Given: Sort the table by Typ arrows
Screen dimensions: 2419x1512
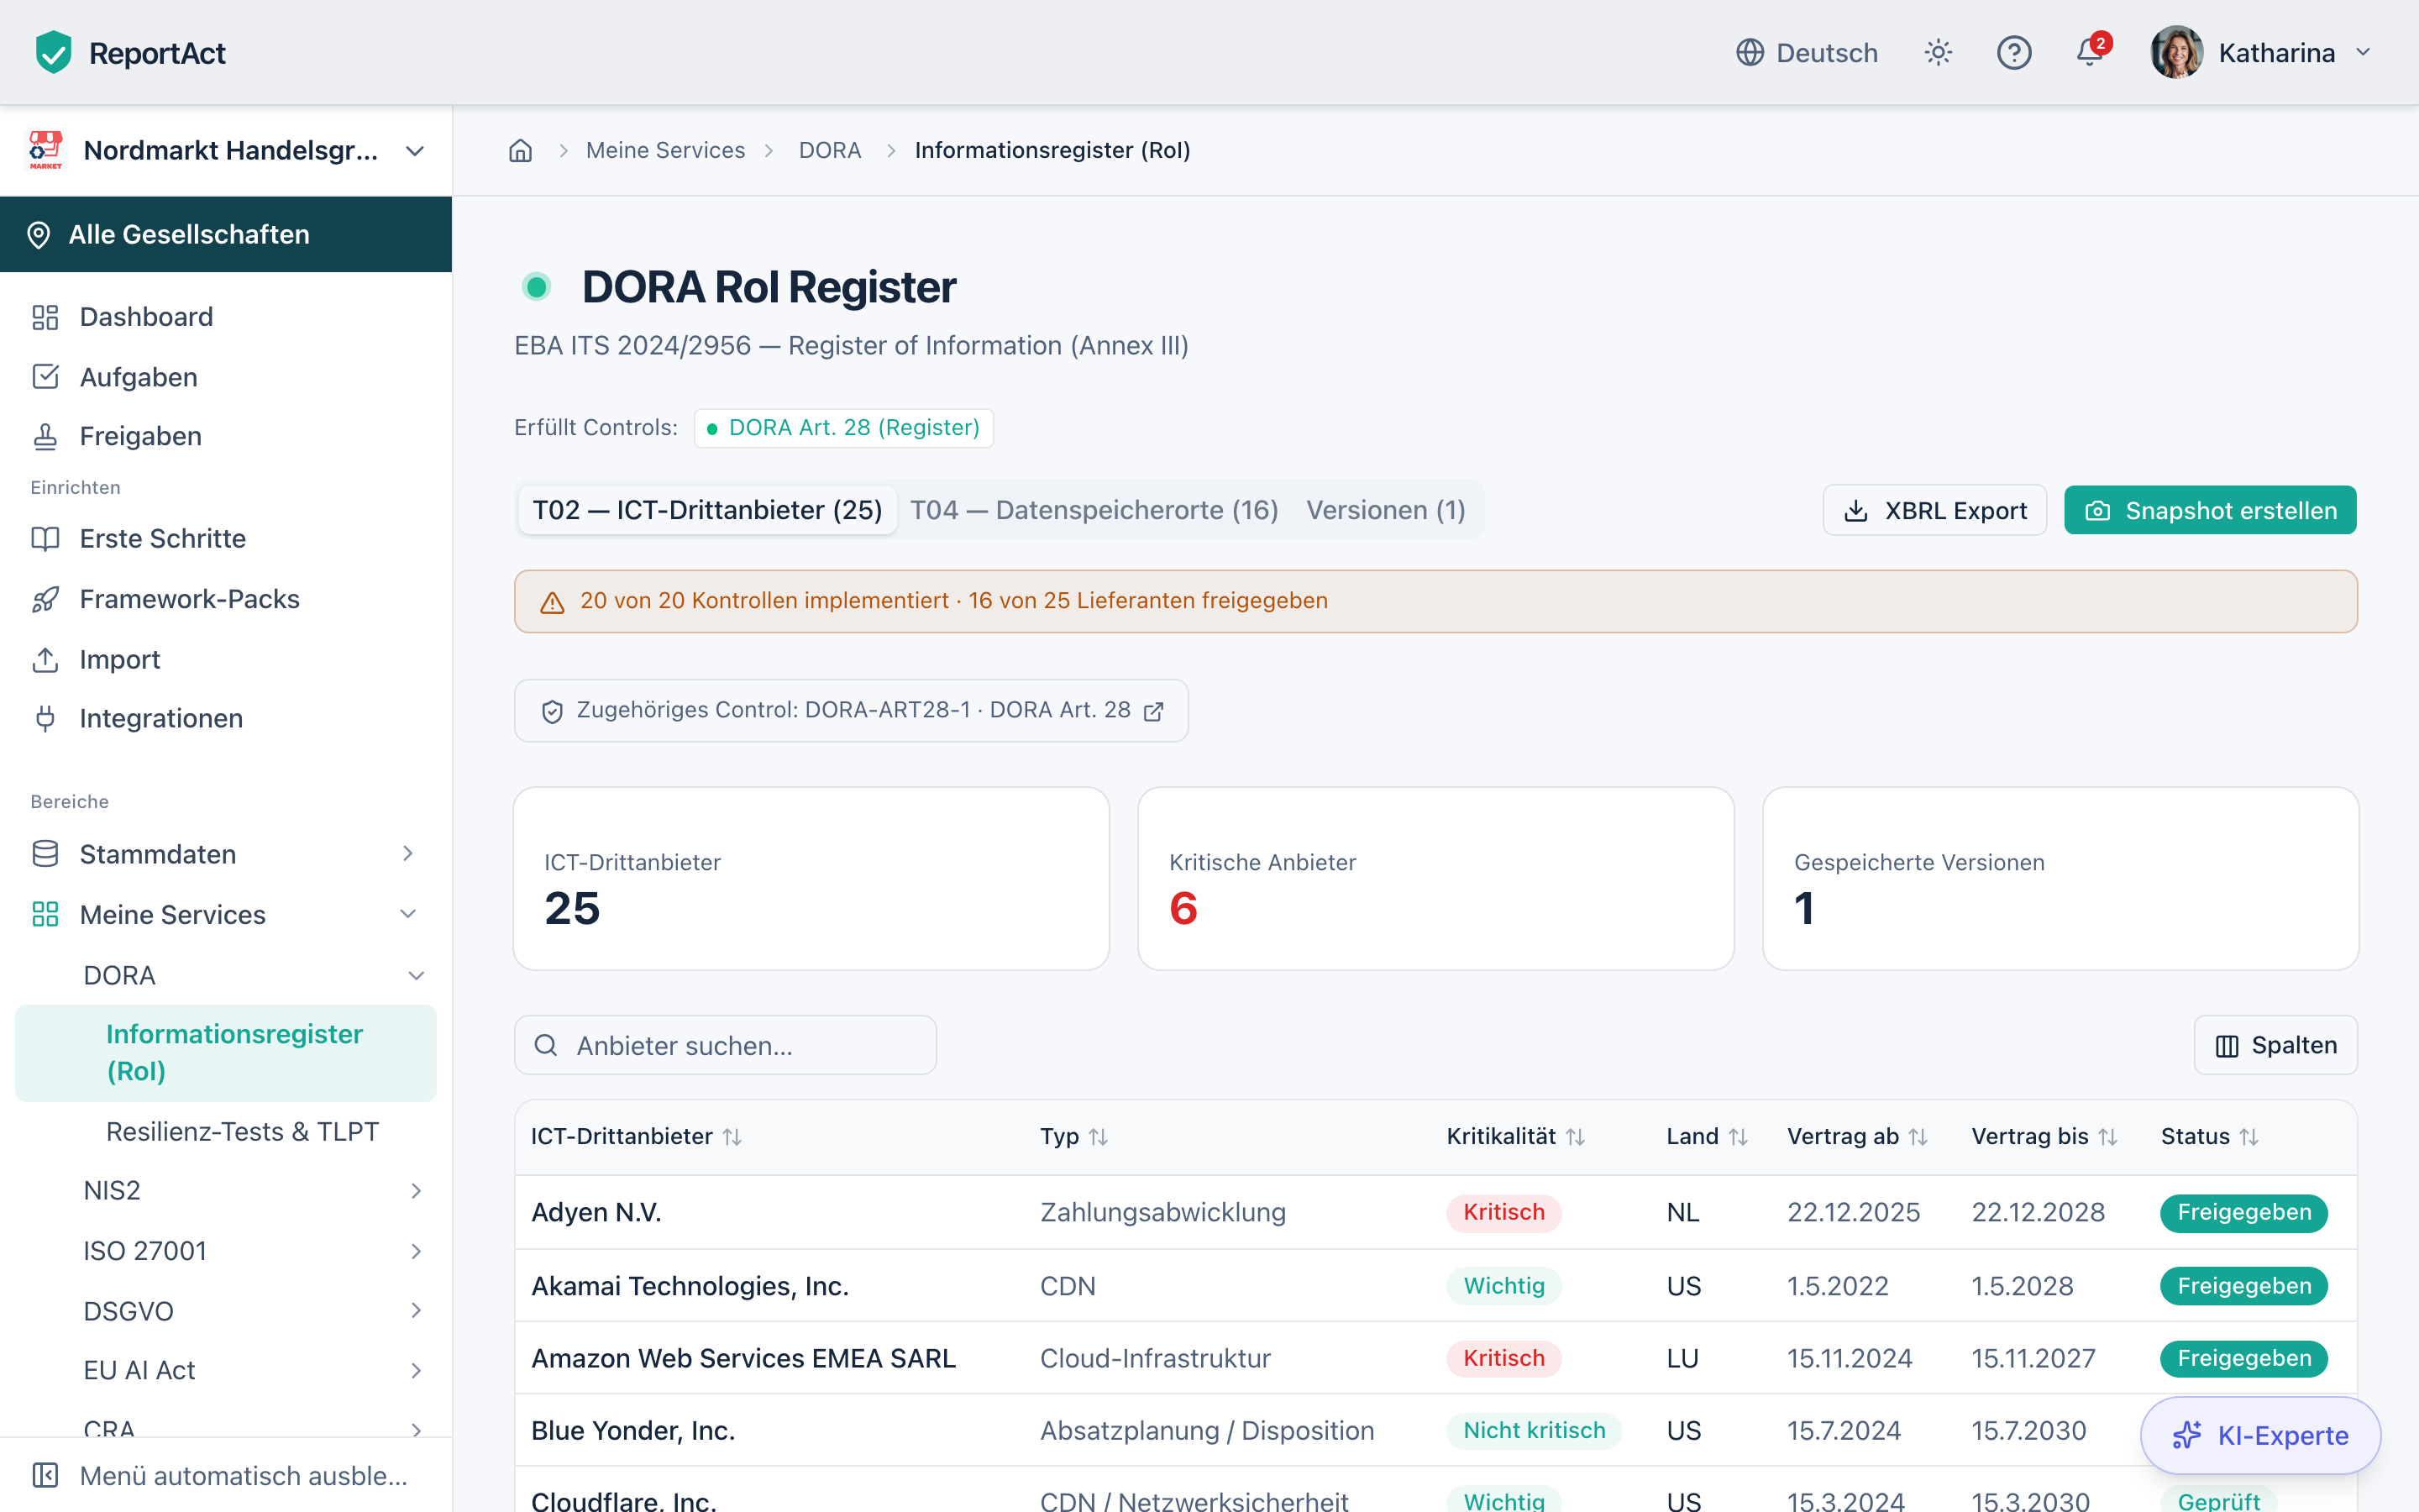Looking at the screenshot, I should point(1099,1137).
